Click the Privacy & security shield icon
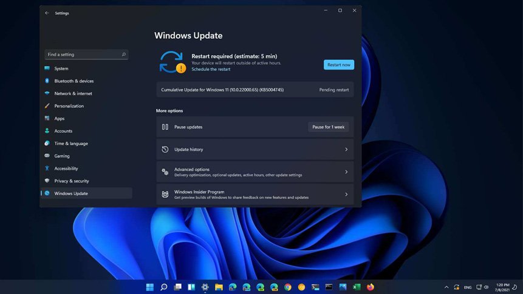Screen dimensions: 523x294 click(47, 181)
